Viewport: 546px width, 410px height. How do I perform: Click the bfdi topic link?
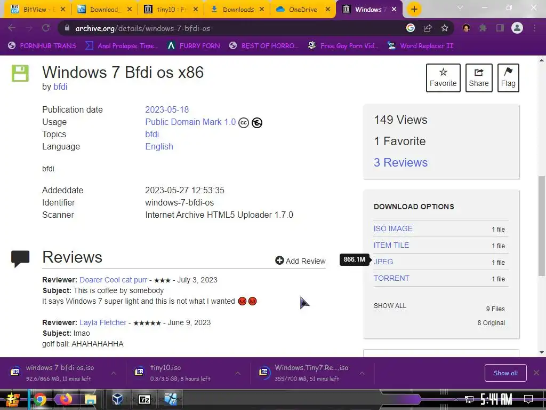(x=152, y=134)
